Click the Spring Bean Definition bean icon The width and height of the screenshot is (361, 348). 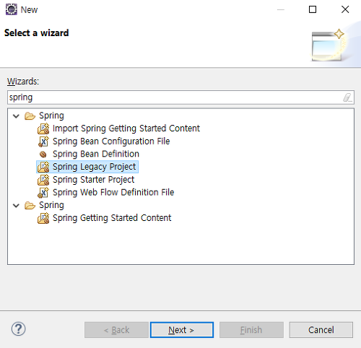click(x=43, y=154)
